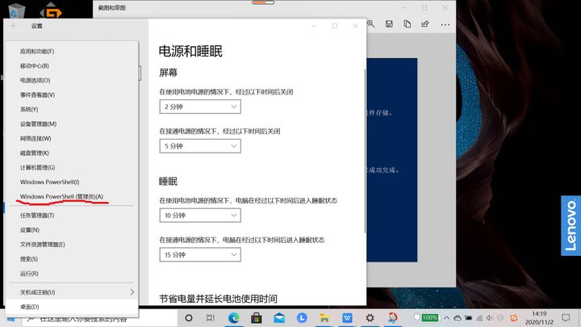Image resolution: width=581 pixels, height=327 pixels.
Task: Click the Lenovo badge on desktop edge
Action: coord(571,225)
